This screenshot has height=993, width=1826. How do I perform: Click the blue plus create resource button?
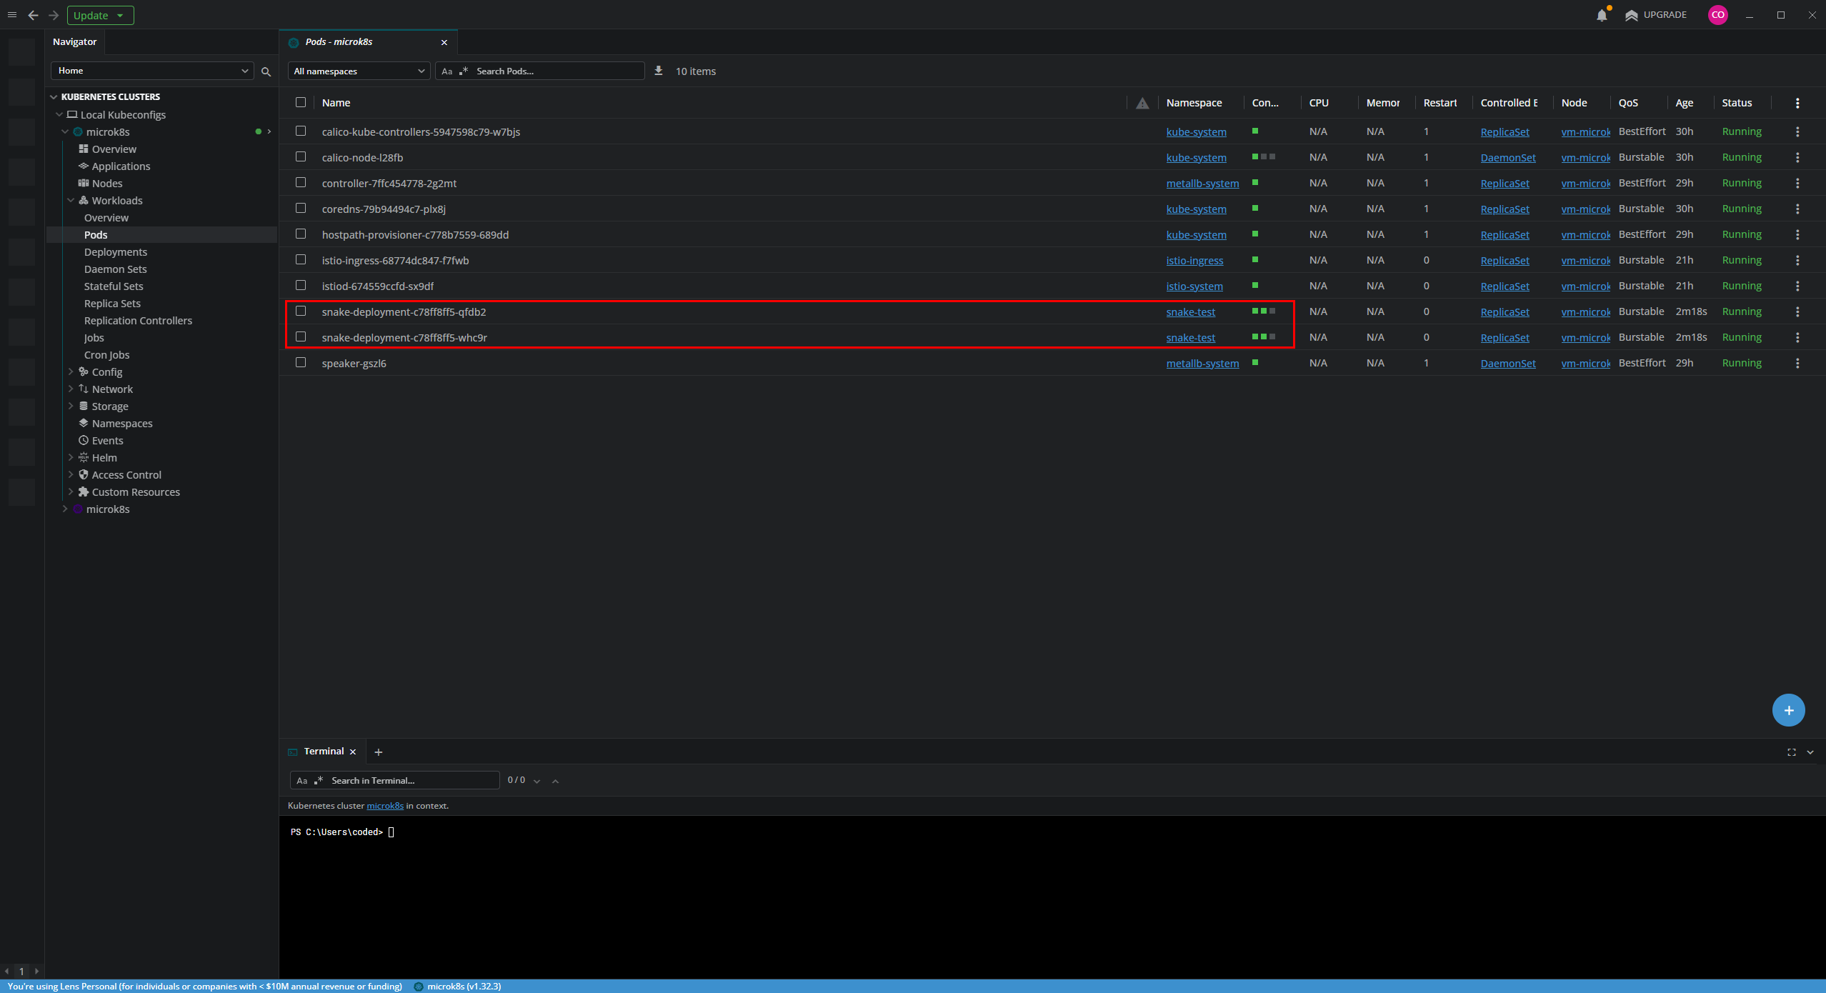tap(1788, 710)
